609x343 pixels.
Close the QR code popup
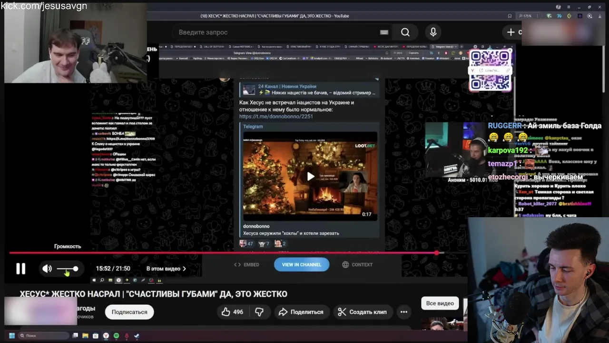(x=510, y=50)
